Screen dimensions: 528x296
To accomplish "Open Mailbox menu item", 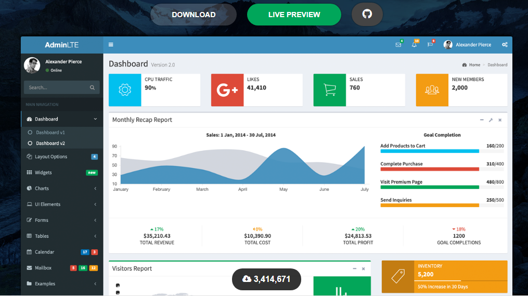I will (x=62, y=268).
